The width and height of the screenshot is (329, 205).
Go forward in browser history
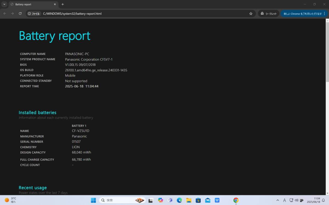click(12, 13)
